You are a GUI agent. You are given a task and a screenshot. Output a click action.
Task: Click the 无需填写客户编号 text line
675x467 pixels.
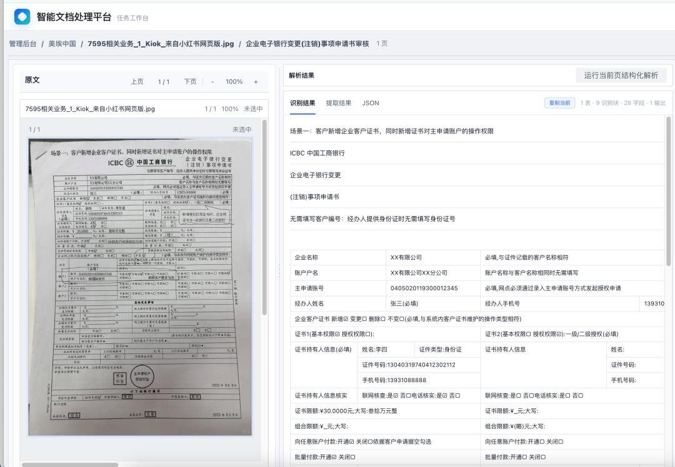[x=372, y=219]
